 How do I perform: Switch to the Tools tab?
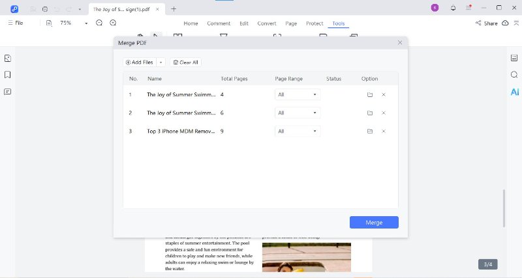coord(338,23)
